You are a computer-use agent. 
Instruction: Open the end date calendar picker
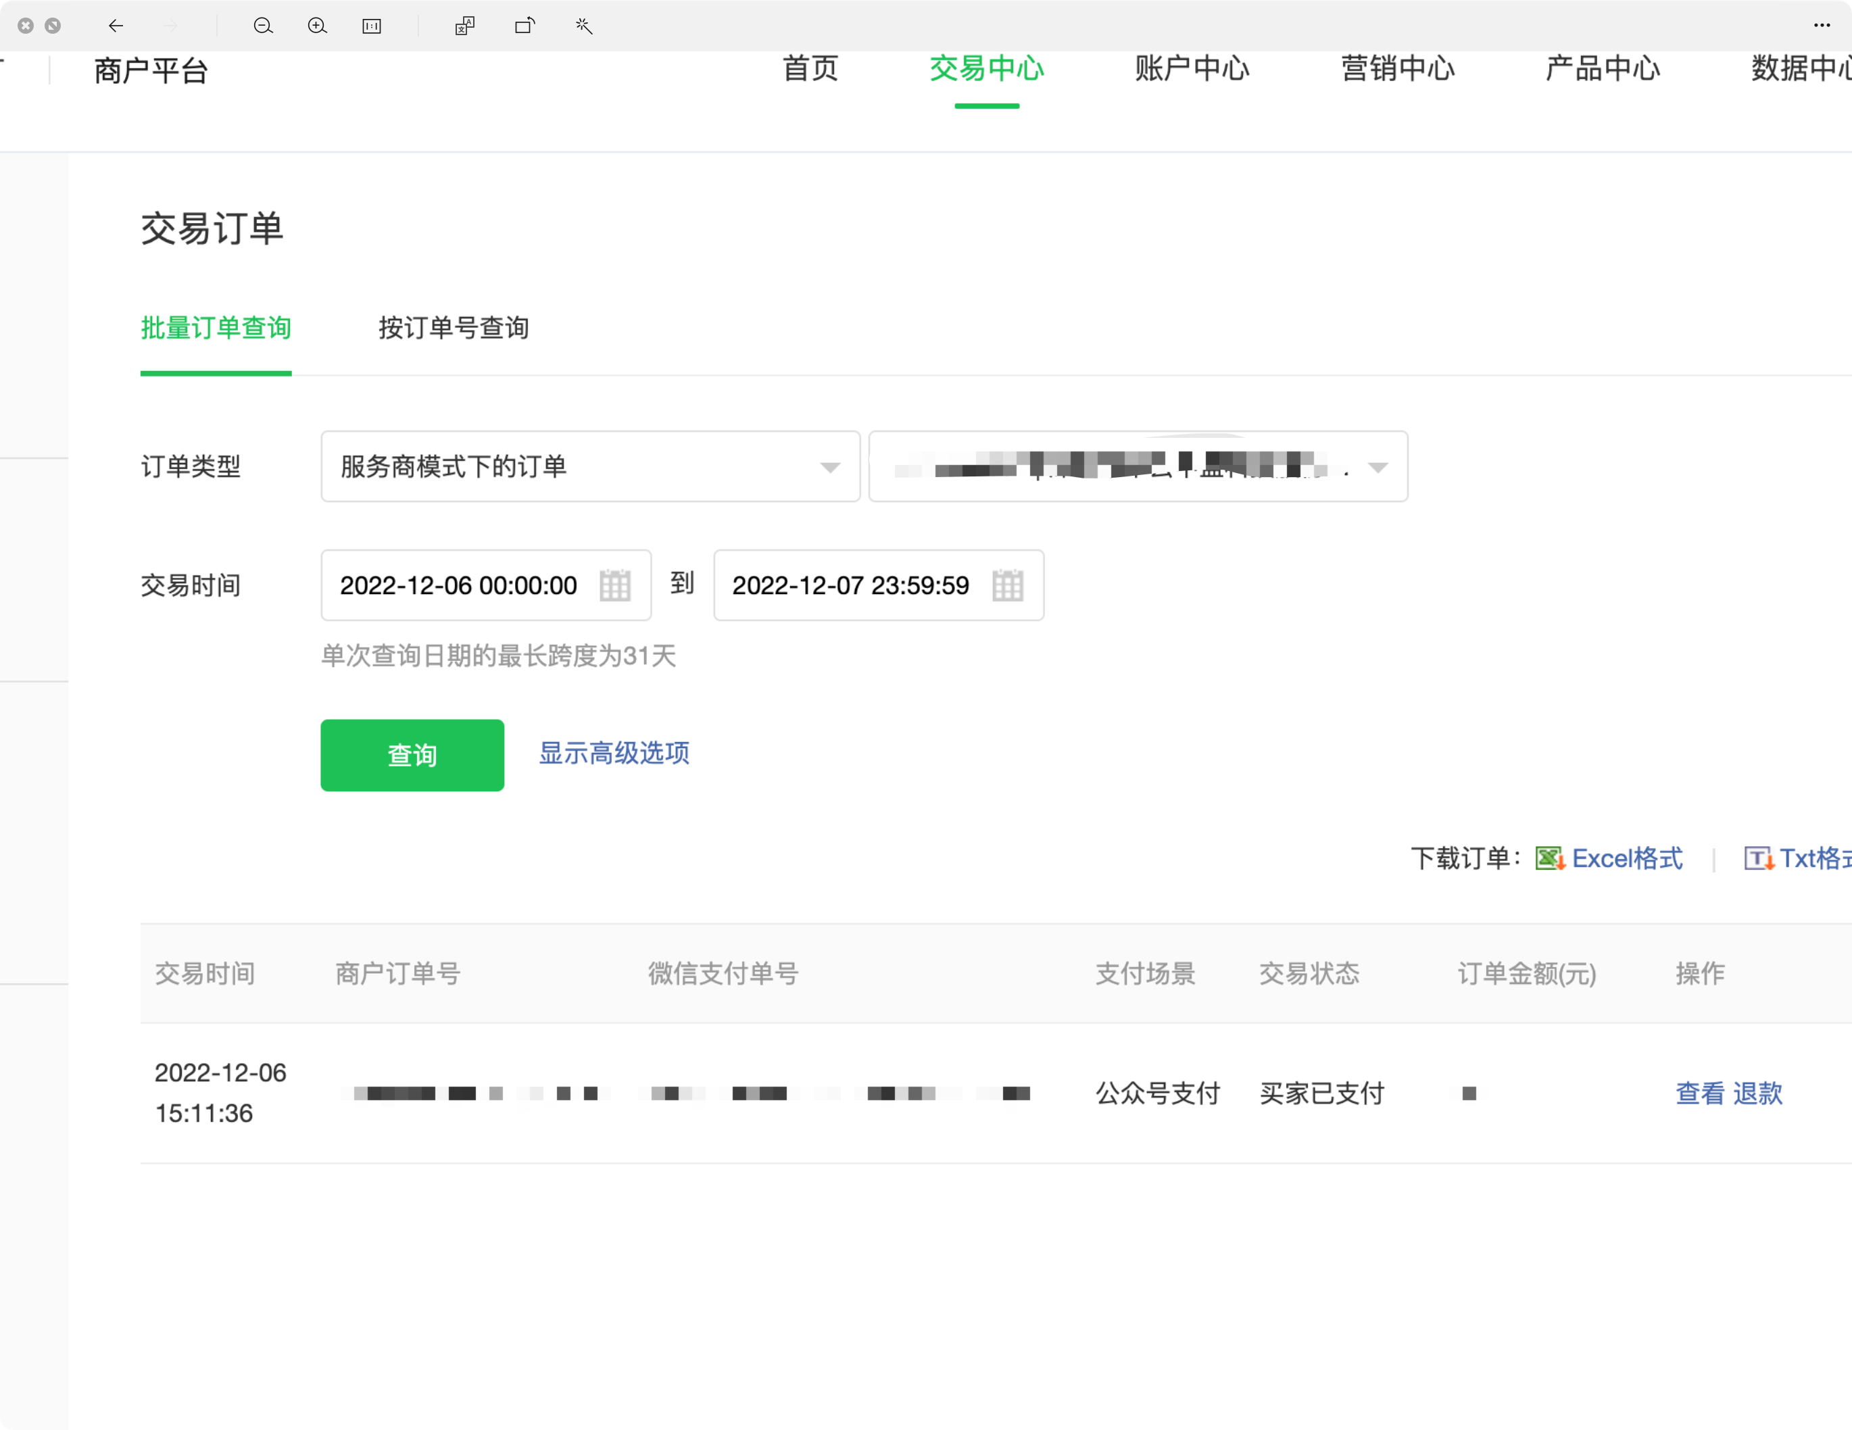[x=1007, y=586]
